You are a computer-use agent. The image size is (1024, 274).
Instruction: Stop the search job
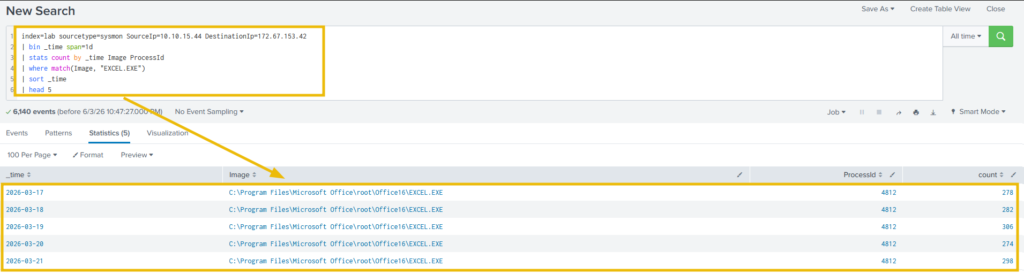click(x=879, y=112)
